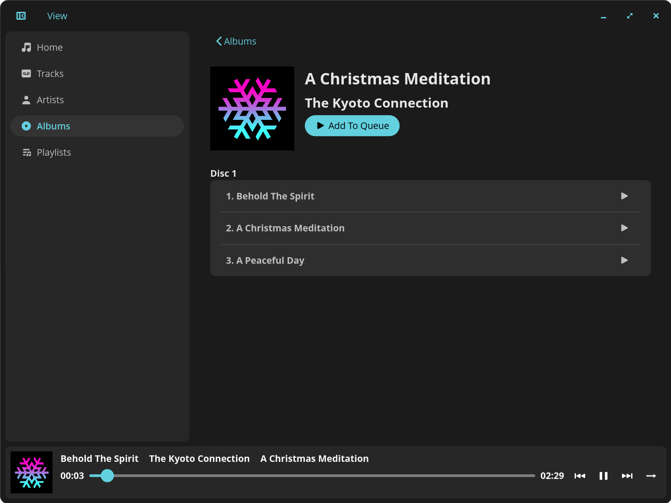Skip to the previous track
The image size is (671, 503).
[579, 476]
